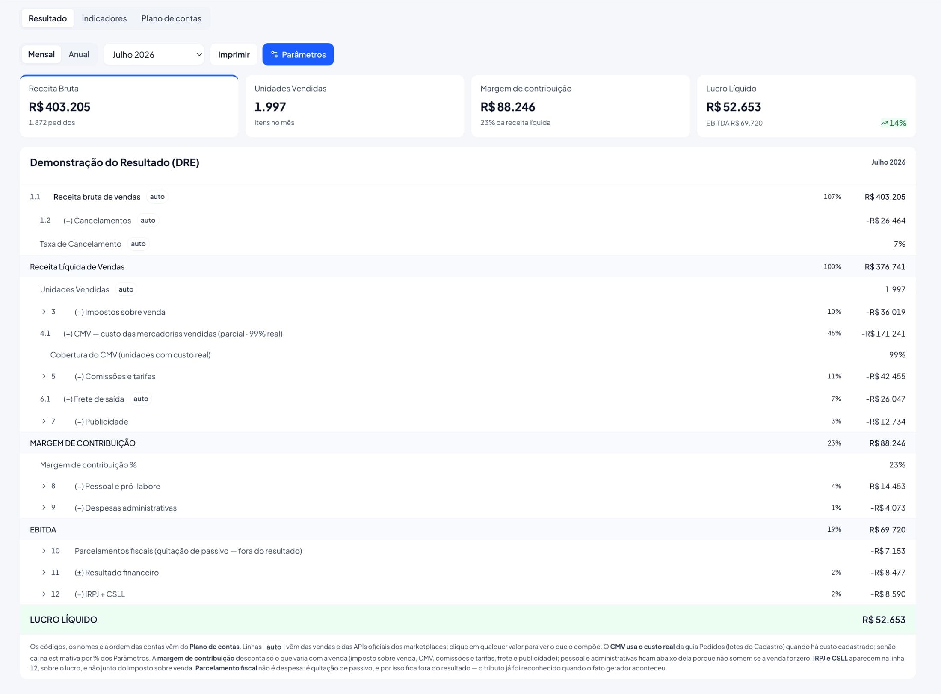The width and height of the screenshot is (941, 694).
Task: Click the R$ 88.246 margem value in table
Action: [887, 443]
